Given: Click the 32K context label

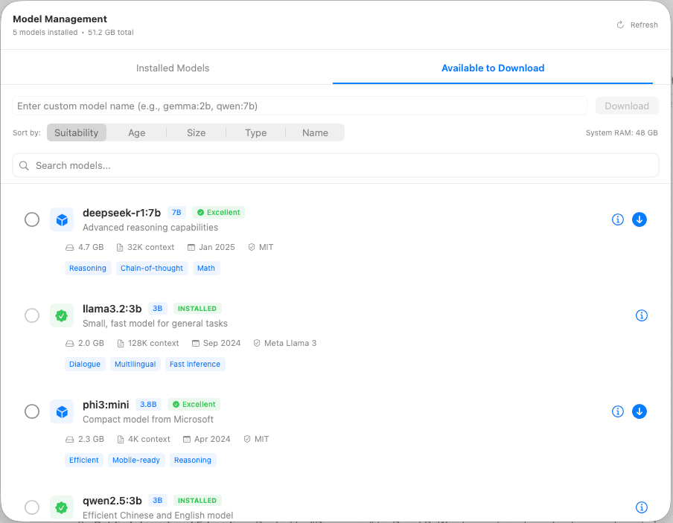Looking at the screenshot, I should click(x=145, y=247).
